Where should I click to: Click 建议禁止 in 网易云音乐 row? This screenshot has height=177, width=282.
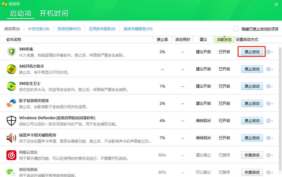203,155
